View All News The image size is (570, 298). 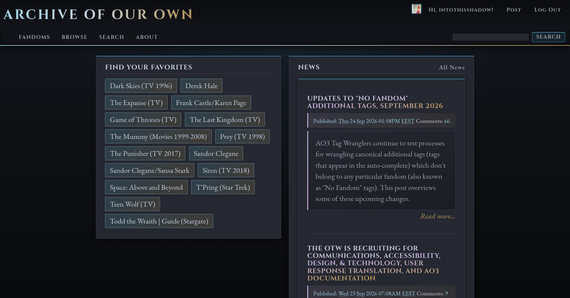point(452,68)
